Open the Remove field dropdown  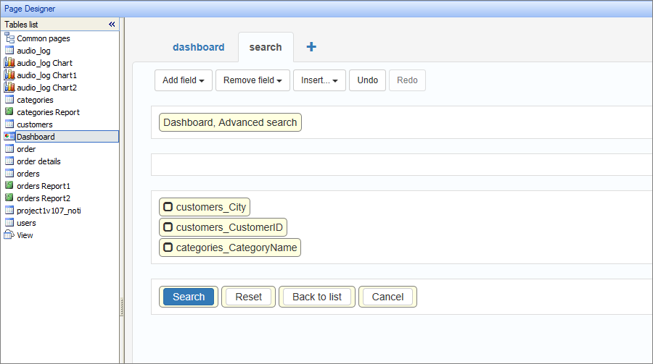(252, 80)
